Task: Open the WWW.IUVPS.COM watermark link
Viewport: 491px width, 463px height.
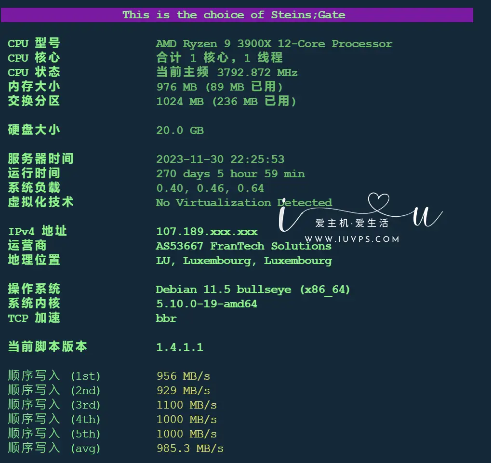Action: (353, 238)
